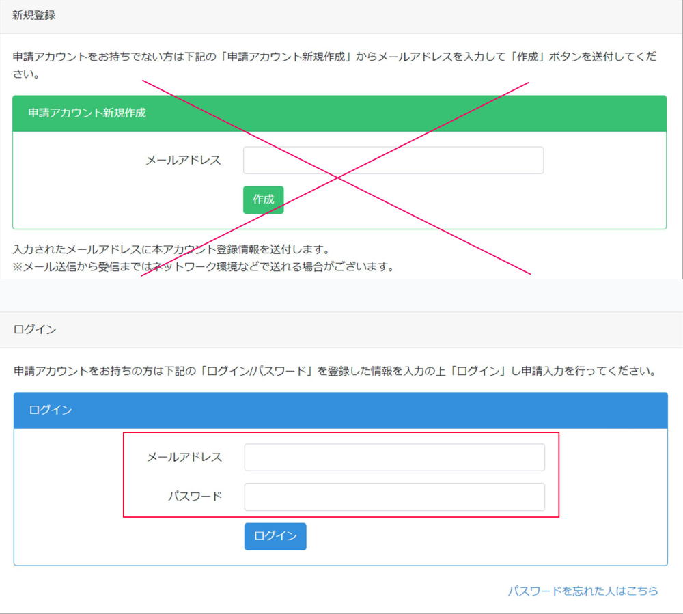The height and width of the screenshot is (614, 683).
Task: Click the メールアドレス label in the registration form
Action: point(183,161)
